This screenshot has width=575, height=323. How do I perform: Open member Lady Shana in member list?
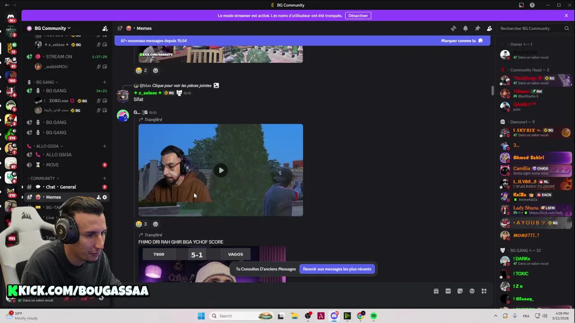click(x=535, y=210)
